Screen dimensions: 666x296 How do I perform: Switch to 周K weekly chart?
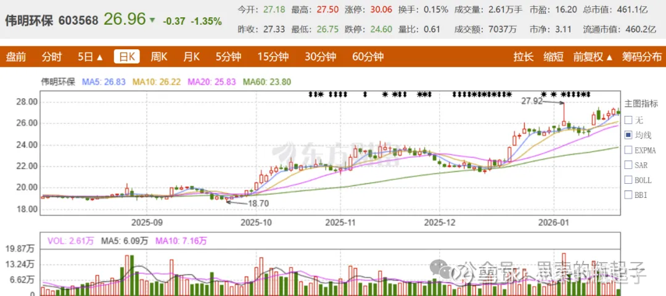tap(159, 57)
